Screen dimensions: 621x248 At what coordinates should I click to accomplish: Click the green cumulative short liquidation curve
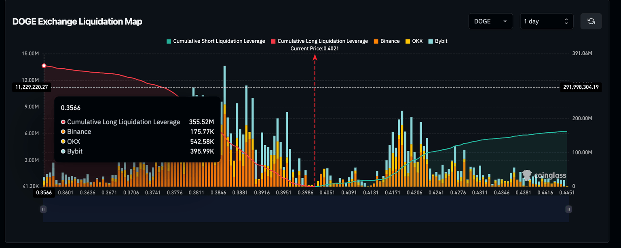485,140
